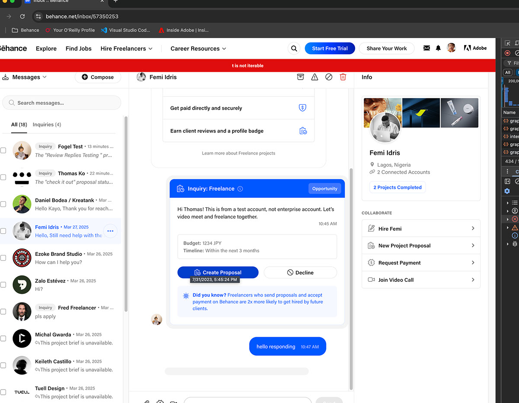Viewport: 519px width, 403px height.
Task: Go to Find Jobs in navigation
Action: click(x=78, y=48)
